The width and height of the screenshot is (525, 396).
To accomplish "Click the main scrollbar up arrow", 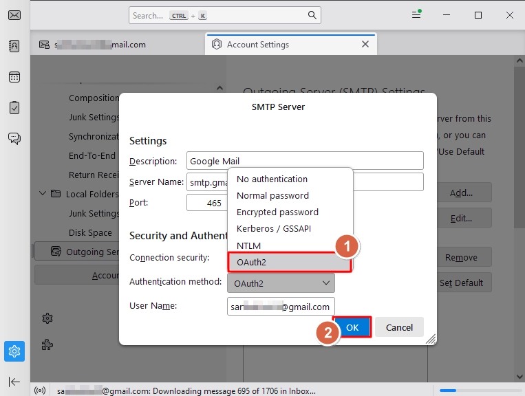I will [519, 61].
